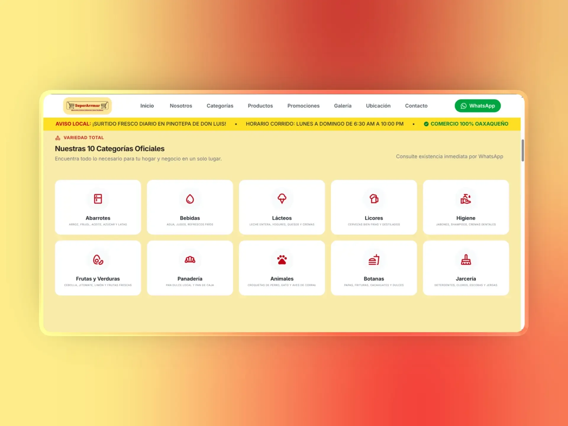
Task: Open the Contacto nav link
Action: click(x=416, y=106)
